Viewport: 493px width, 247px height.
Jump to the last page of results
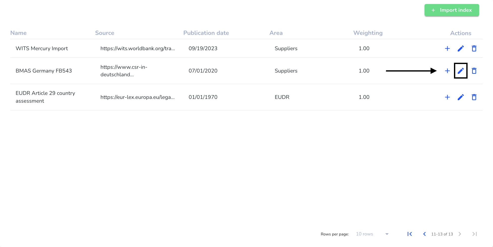point(475,234)
